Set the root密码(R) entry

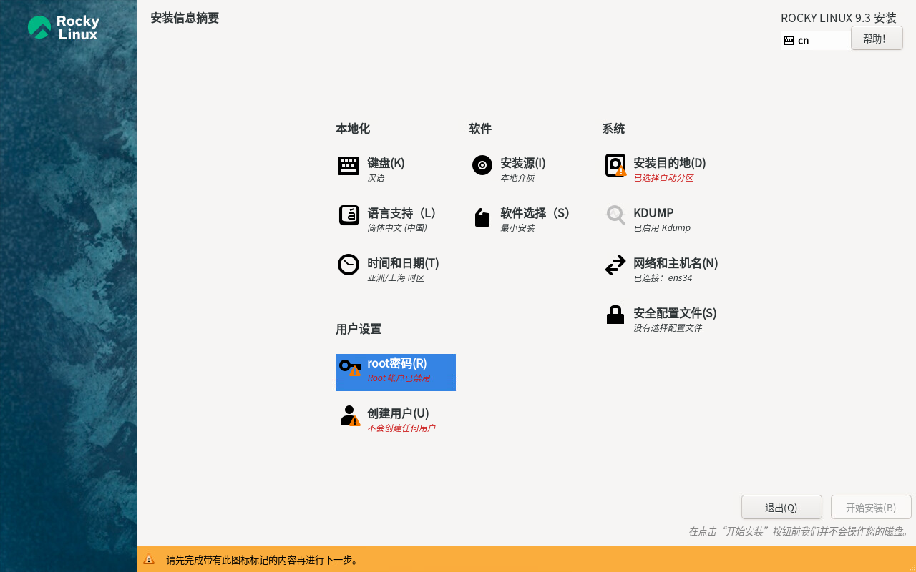396,373
